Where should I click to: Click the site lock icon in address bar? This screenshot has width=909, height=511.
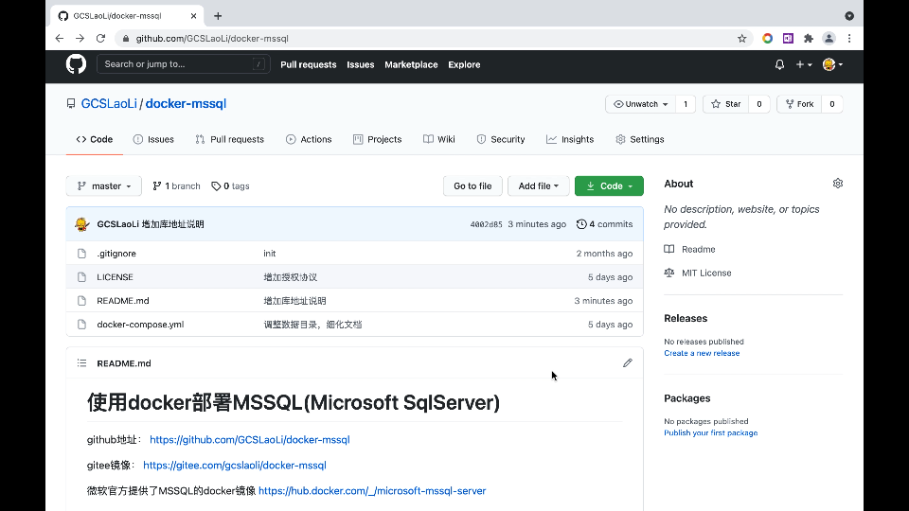point(125,38)
